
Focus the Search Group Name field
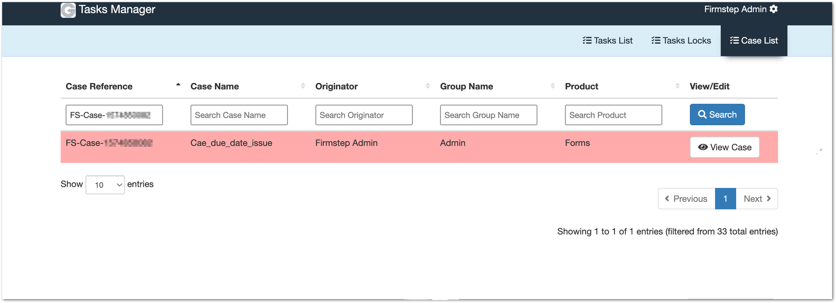click(x=488, y=115)
